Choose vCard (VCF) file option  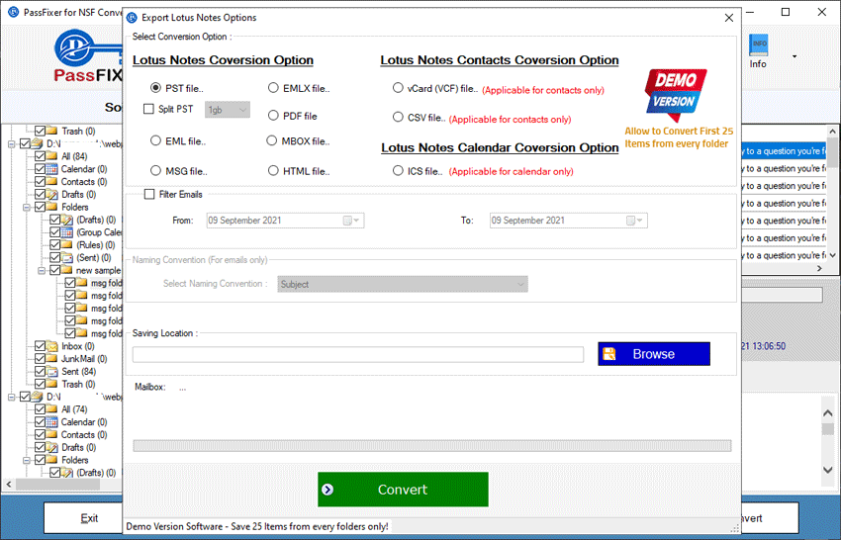(x=398, y=87)
